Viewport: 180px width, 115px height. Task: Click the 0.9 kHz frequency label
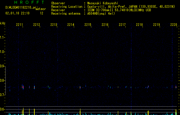click(2, 66)
